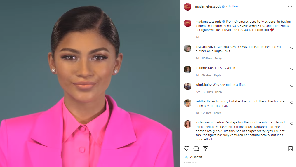Viewport: 296px width, 167px height.
Task: Like whoiskuizz's comment heart
Action: click(292, 86)
